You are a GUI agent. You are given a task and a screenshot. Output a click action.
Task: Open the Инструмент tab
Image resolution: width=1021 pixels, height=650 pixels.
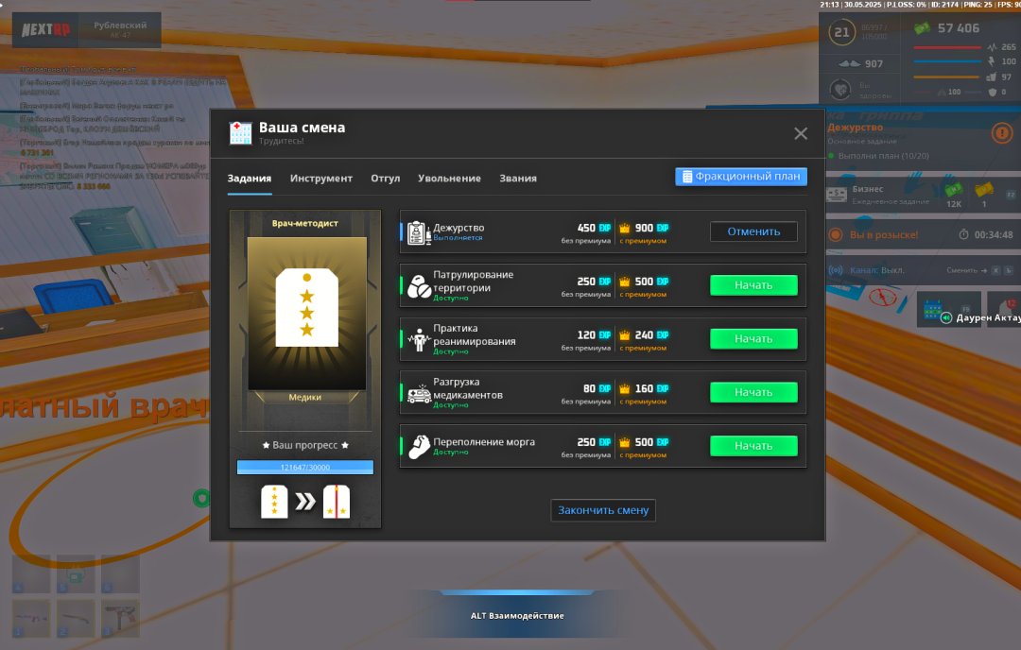coord(321,179)
